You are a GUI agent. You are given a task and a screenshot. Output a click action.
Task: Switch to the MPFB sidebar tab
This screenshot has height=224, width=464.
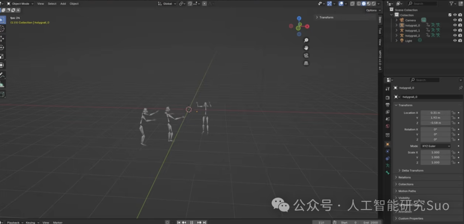coord(380,60)
